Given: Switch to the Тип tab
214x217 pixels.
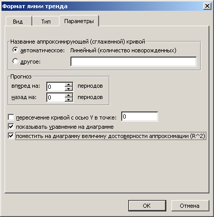Looking at the screenshot, I should pyautogui.click(x=46, y=22).
